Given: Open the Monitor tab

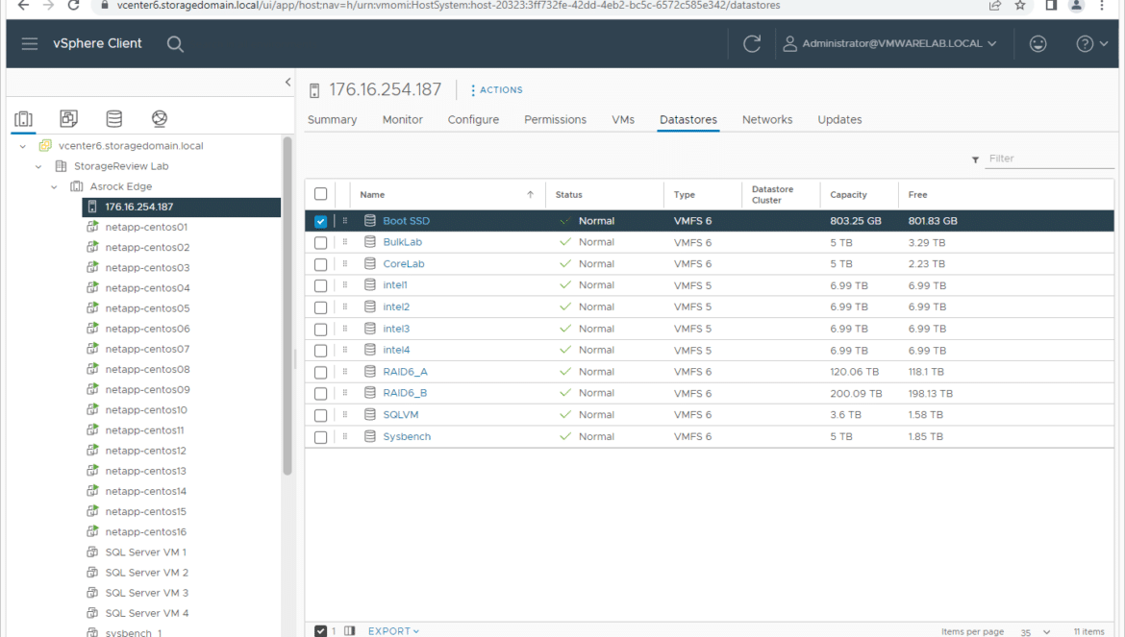Looking at the screenshot, I should click(403, 120).
